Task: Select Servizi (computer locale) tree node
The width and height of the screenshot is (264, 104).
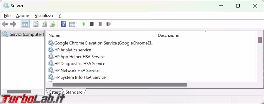Action: click(x=23, y=34)
